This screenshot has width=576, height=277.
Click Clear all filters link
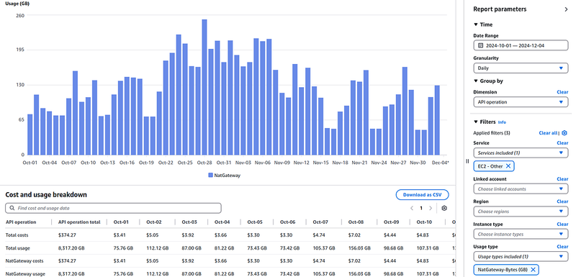pyautogui.click(x=548, y=133)
